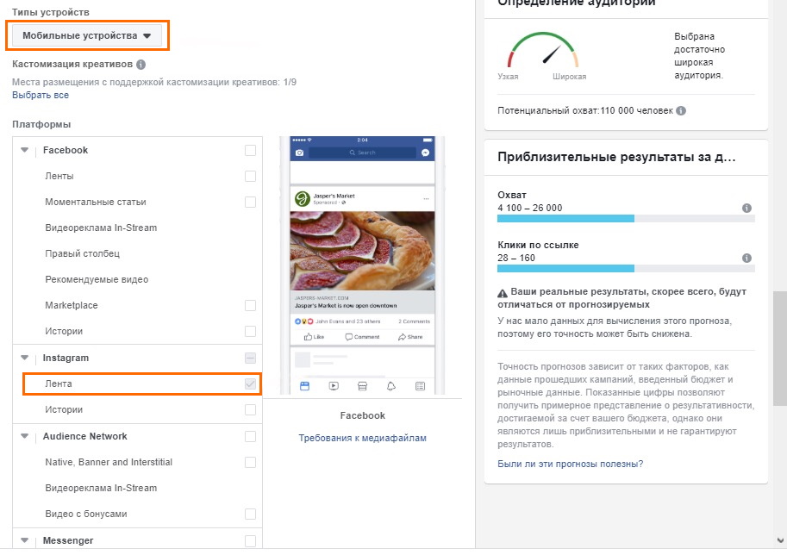Click the Выбрать все link

[x=41, y=95]
